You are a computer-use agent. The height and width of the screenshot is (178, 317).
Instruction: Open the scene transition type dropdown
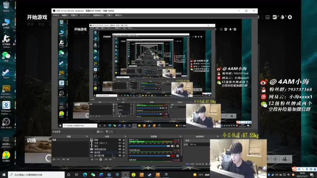197,140
